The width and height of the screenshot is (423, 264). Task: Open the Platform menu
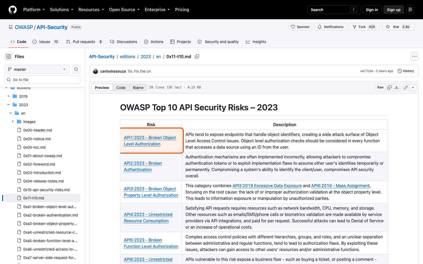pyautogui.click(x=34, y=10)
